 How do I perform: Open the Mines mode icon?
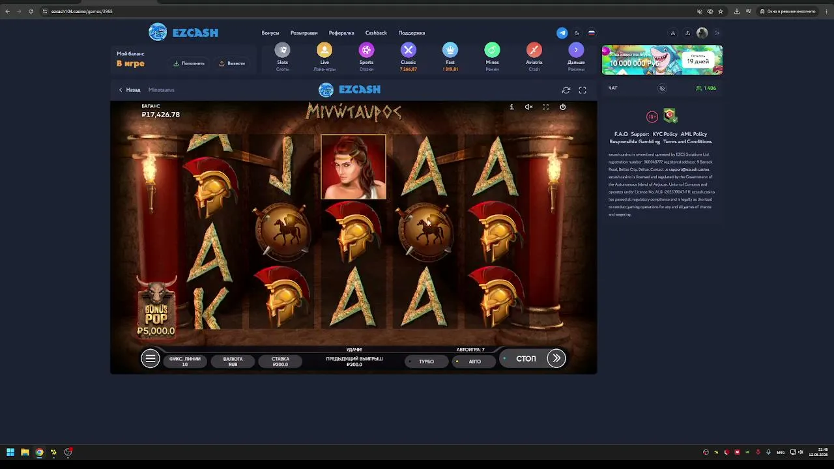tap(492, 51)
